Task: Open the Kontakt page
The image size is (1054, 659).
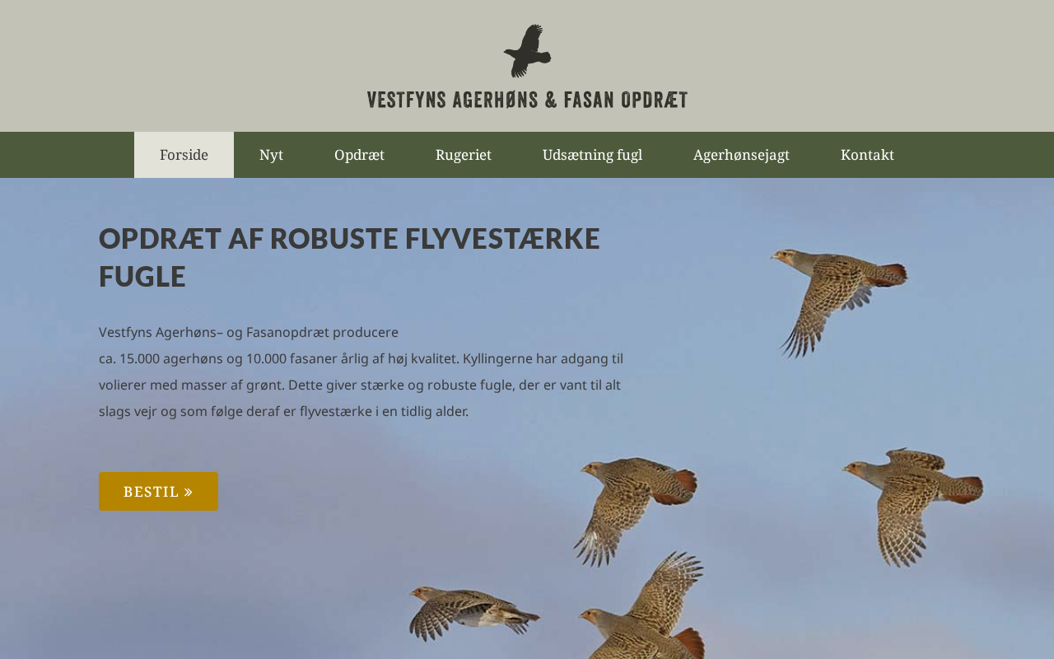Action: point(867,155)
